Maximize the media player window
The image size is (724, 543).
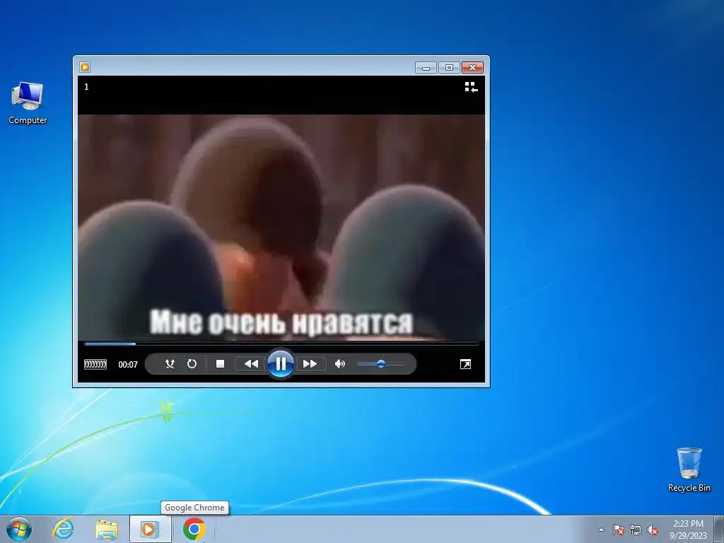pos(449,68)
